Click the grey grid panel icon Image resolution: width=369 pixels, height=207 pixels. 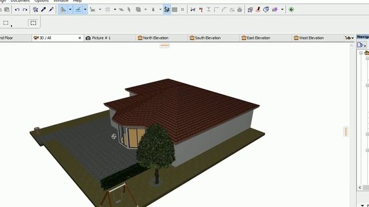[x=175, y=10]
